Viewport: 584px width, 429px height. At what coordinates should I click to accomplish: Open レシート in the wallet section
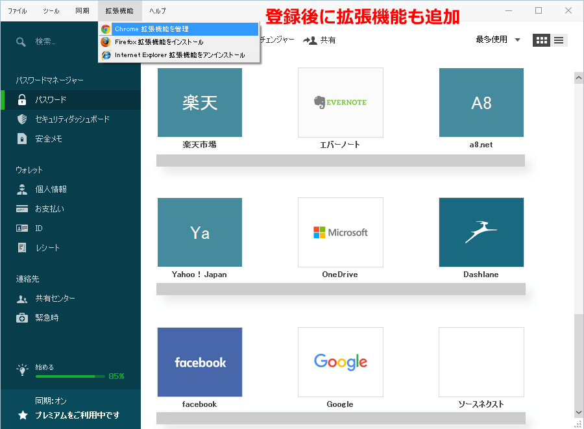tap(71, 248)
